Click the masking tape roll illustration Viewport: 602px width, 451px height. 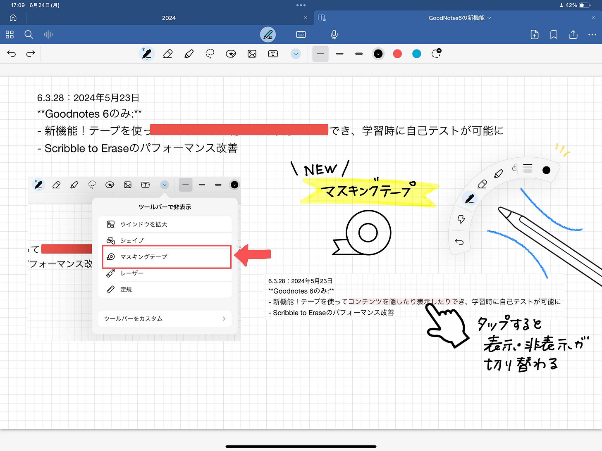click(362, 233)
